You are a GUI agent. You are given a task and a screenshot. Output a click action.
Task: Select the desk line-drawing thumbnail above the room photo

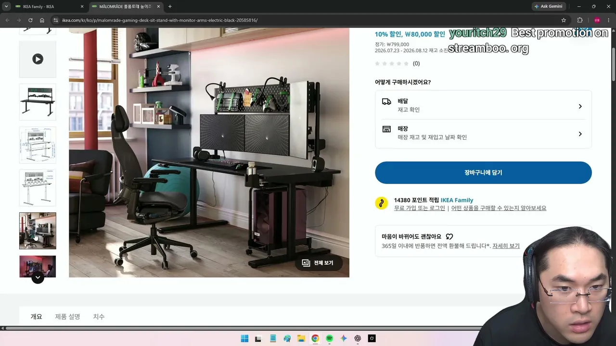tap(38, 187)
